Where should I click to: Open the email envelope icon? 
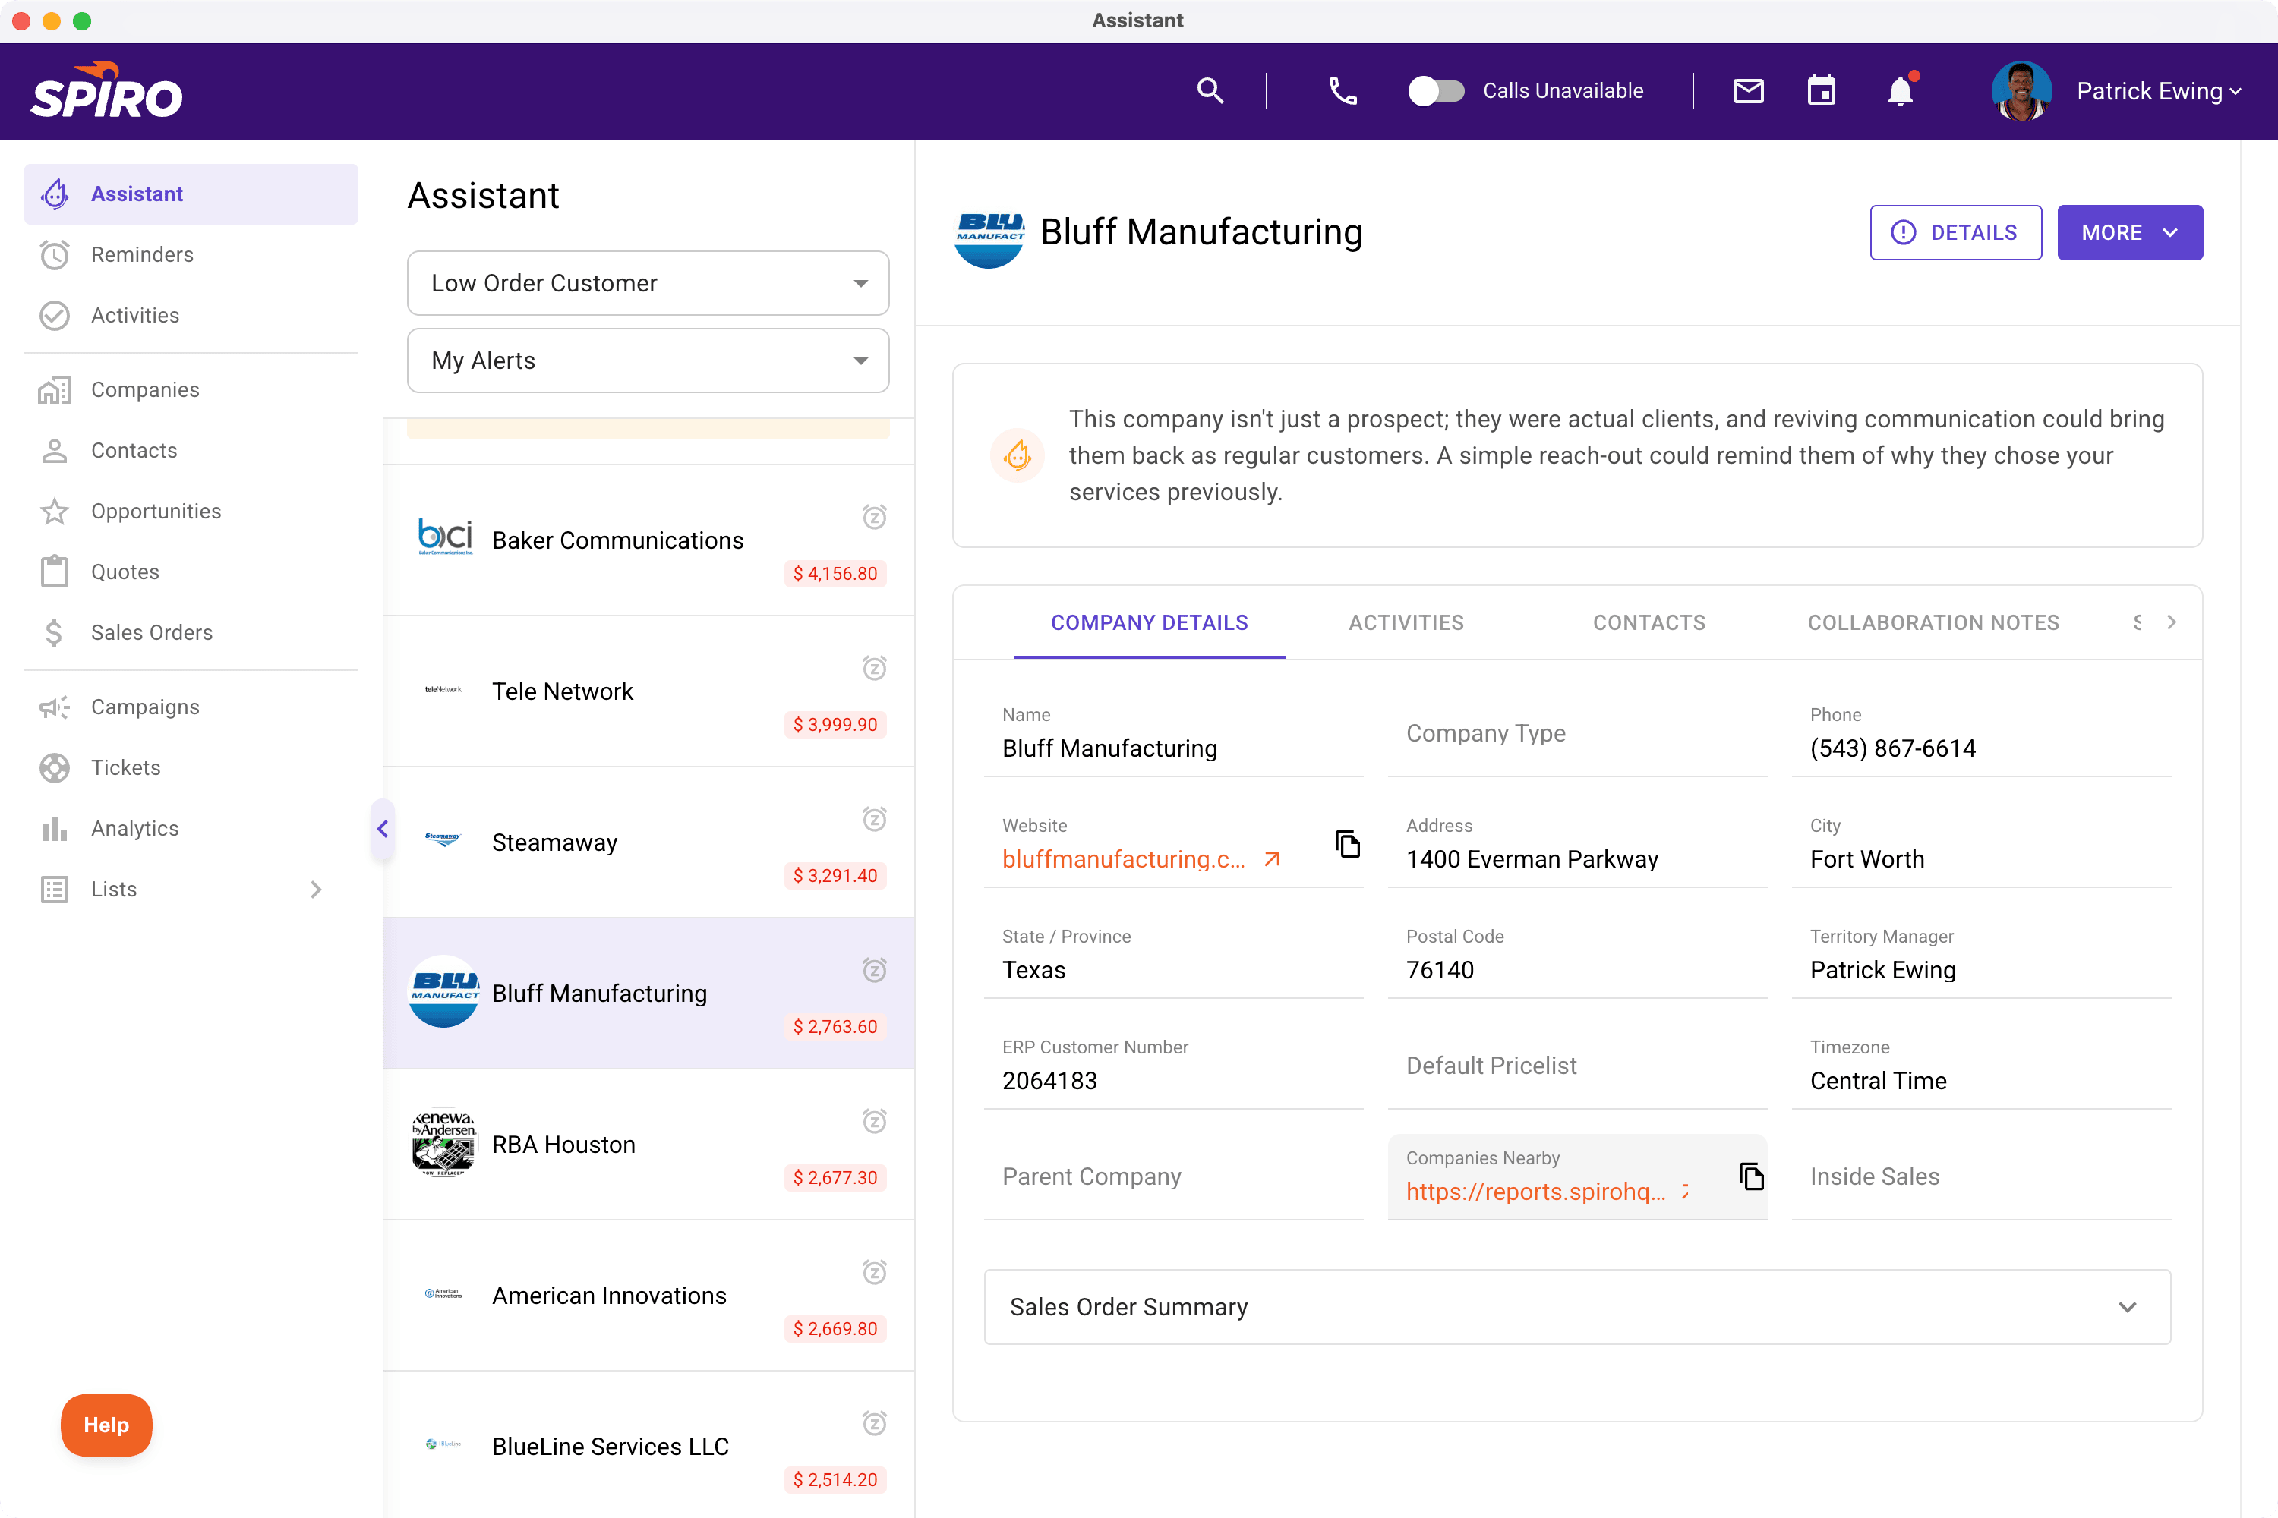[1748, 91]
